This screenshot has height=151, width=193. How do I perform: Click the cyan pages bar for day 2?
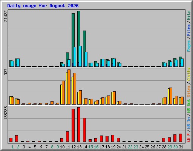click(18, 63)
